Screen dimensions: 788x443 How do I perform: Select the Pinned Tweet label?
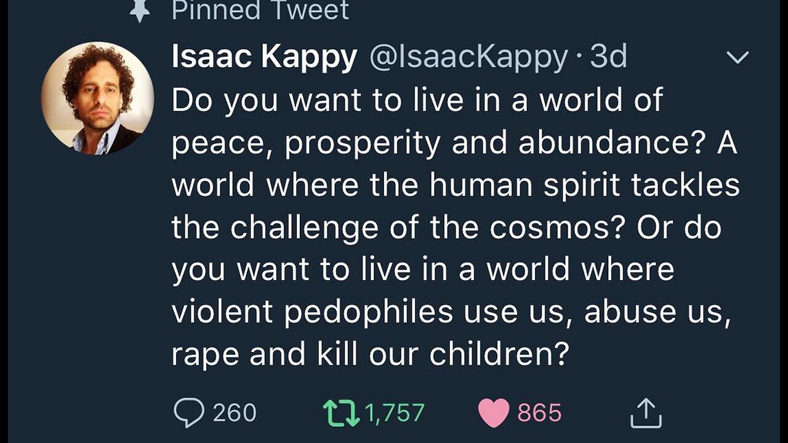pos(259,10)
